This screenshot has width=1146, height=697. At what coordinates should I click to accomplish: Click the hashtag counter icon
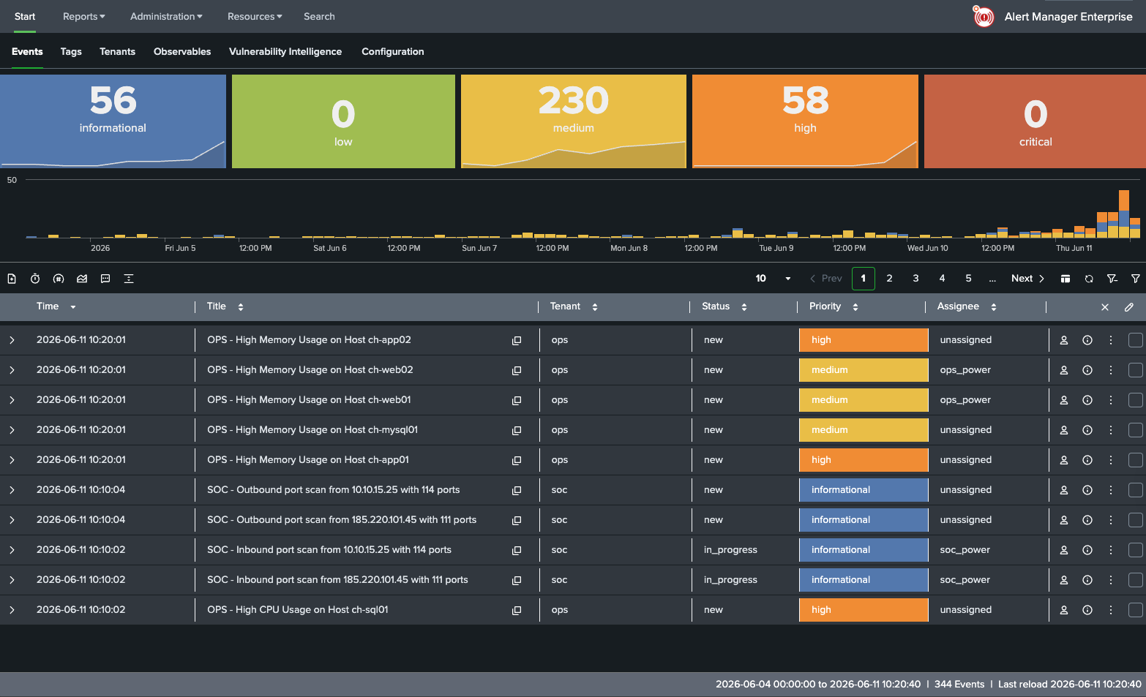tap(59, 279)
